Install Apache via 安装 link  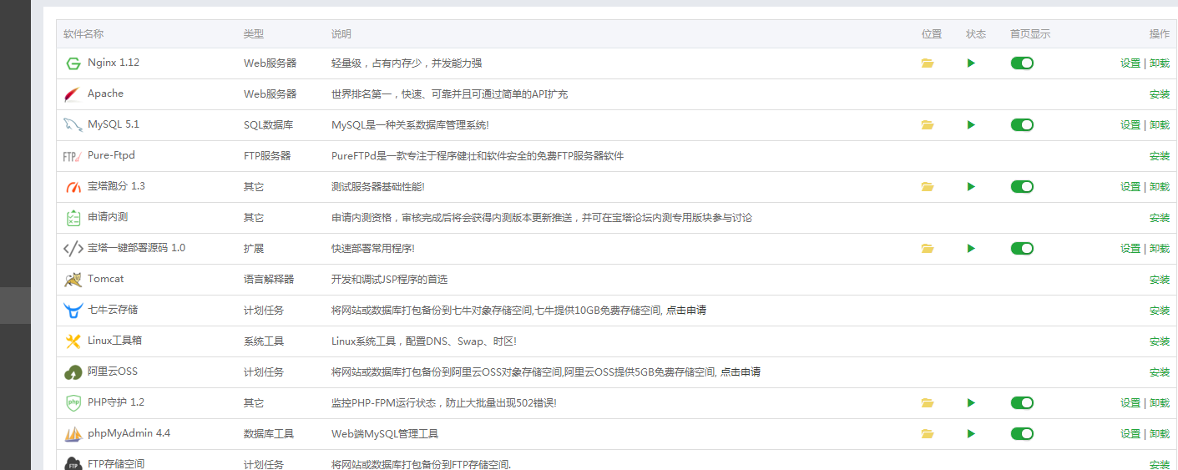(1160, 94)
